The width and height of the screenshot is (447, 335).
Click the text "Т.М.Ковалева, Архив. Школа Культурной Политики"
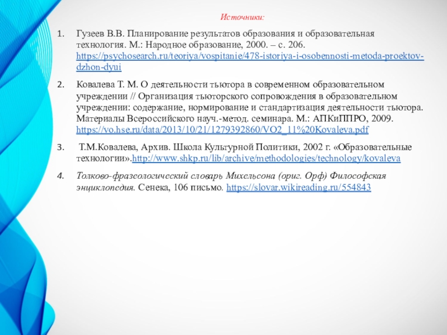(189, 147)
